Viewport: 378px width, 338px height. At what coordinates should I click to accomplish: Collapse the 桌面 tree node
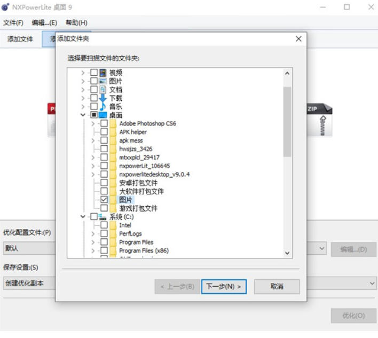(83, 115)
